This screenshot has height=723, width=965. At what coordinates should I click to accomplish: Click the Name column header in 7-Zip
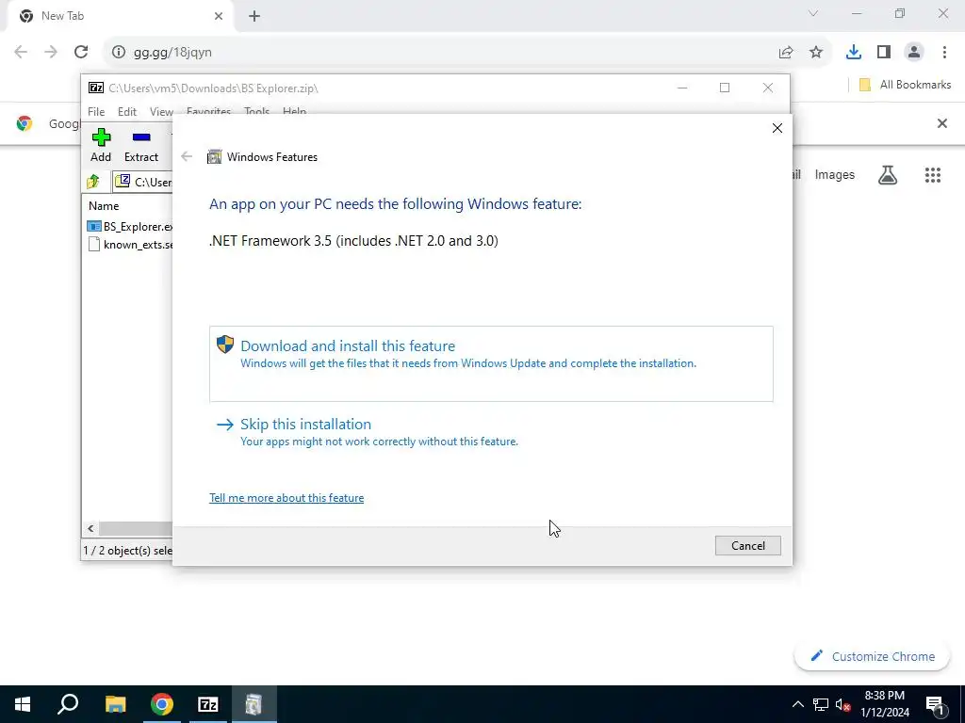pyautogui.click(x=104, y=206)
